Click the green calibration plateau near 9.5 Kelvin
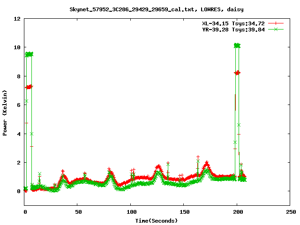Viewport: 300px width, 225px height. 29,54
